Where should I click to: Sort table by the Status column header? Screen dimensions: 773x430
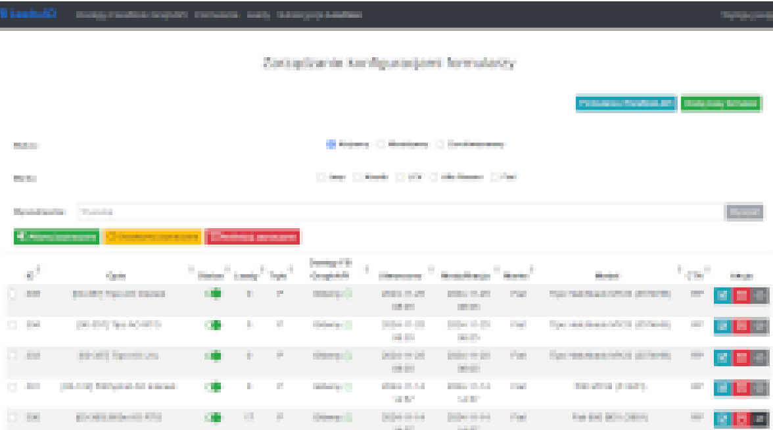206,276
